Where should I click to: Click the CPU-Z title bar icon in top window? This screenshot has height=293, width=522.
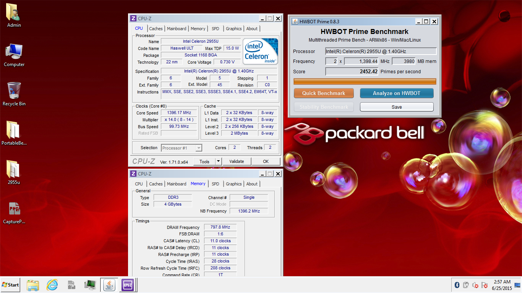[x=133, y=18]
